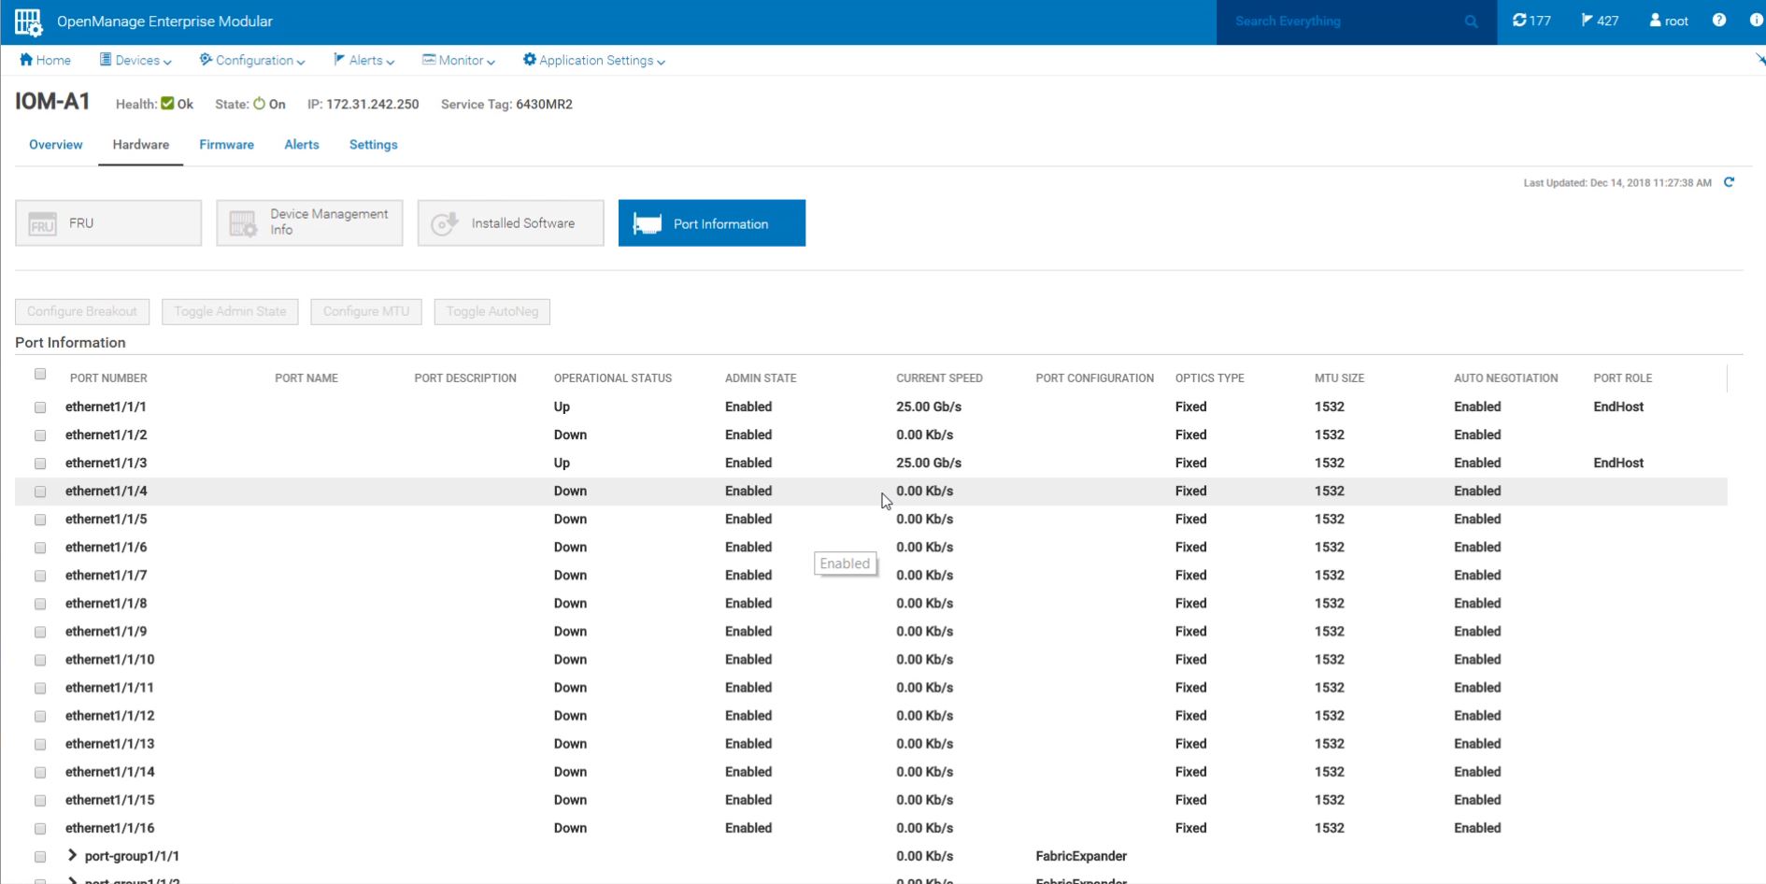The height and width of the screenshot is (884, 1766).
Task: Refresh the Last Updated timestamp
Action: (x=1729, y=182)
